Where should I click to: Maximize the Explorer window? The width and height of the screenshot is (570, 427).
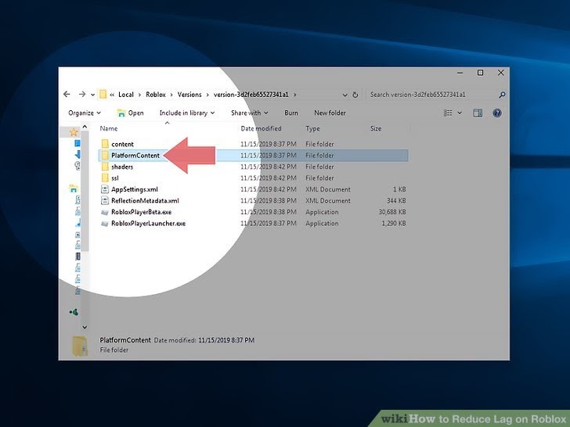coord(480,73)
